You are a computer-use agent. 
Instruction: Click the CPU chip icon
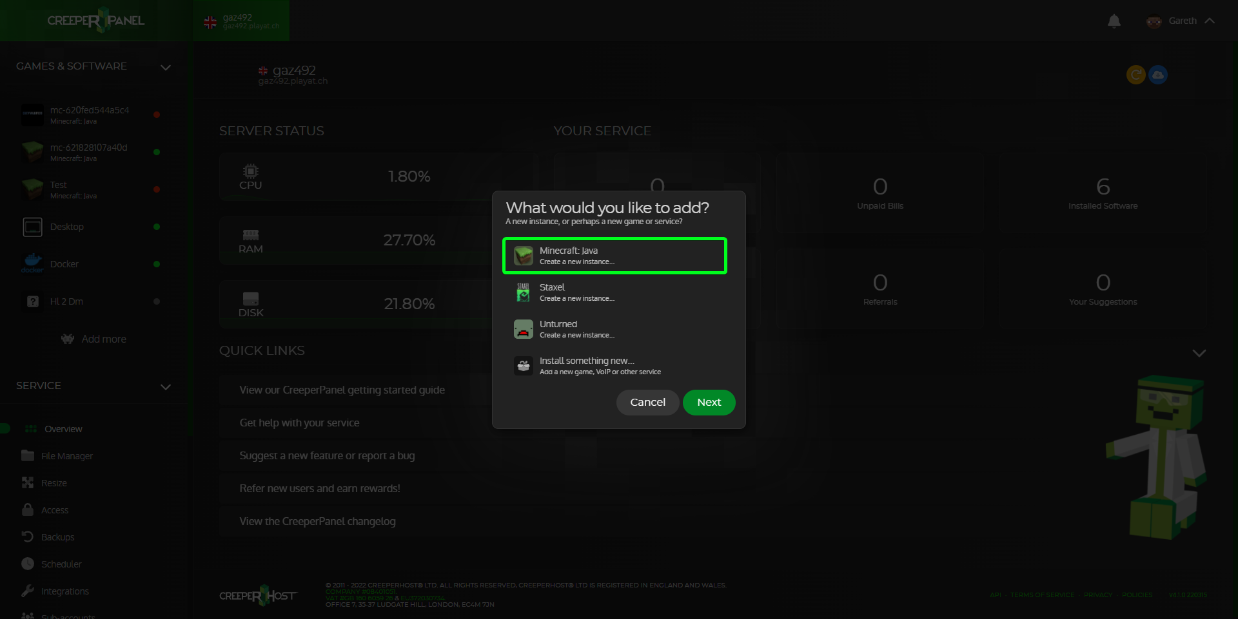251,171
